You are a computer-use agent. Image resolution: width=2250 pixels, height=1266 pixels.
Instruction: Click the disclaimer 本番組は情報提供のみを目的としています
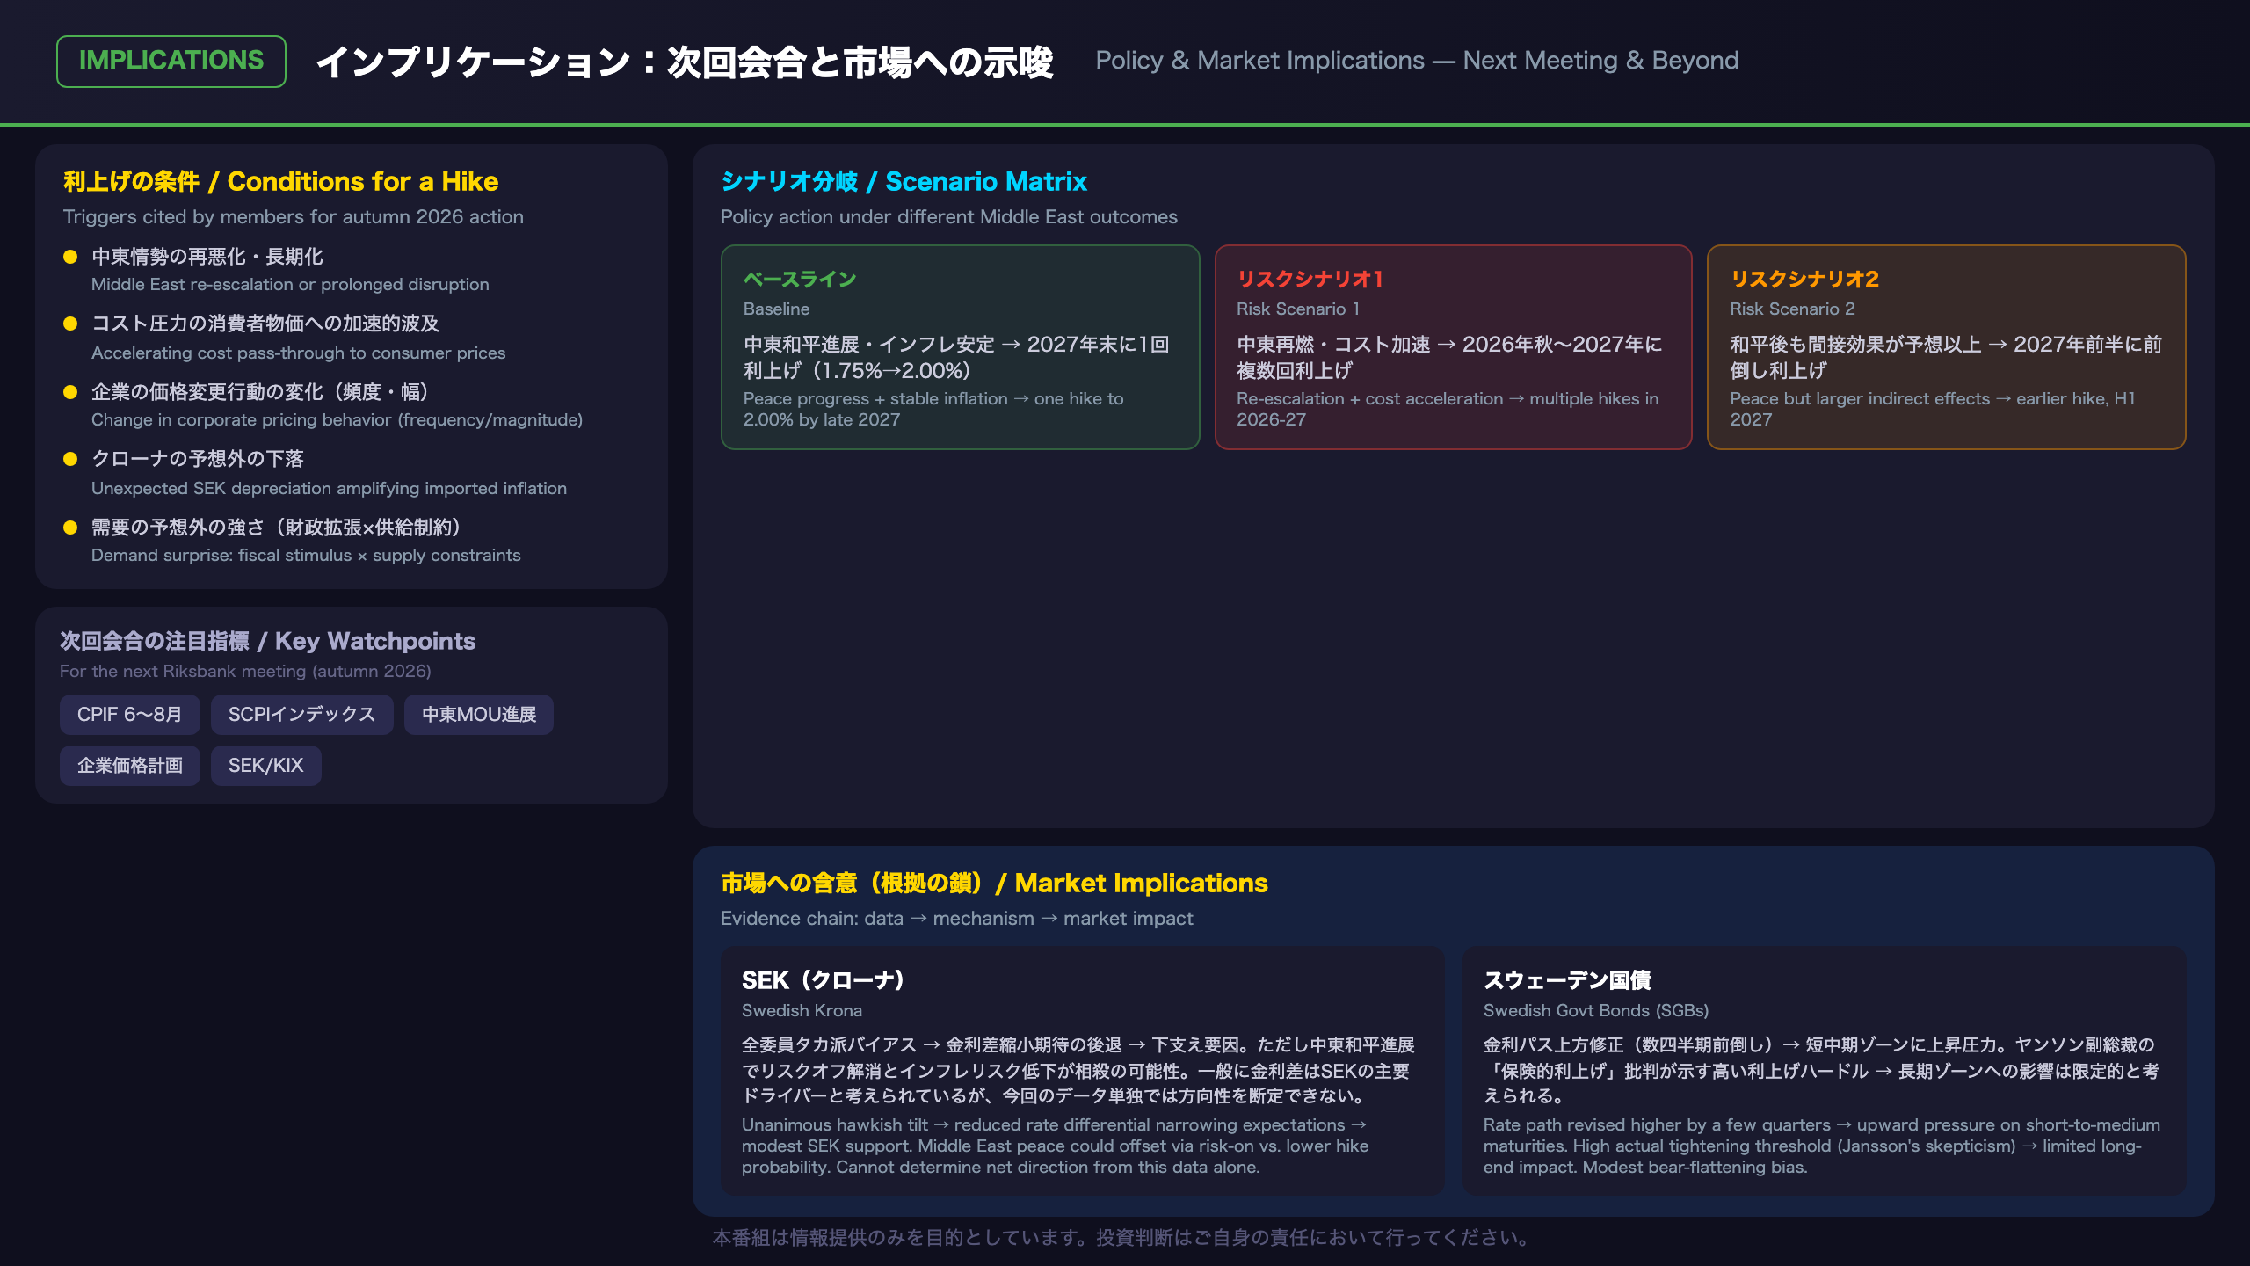pos(1121,1238)
